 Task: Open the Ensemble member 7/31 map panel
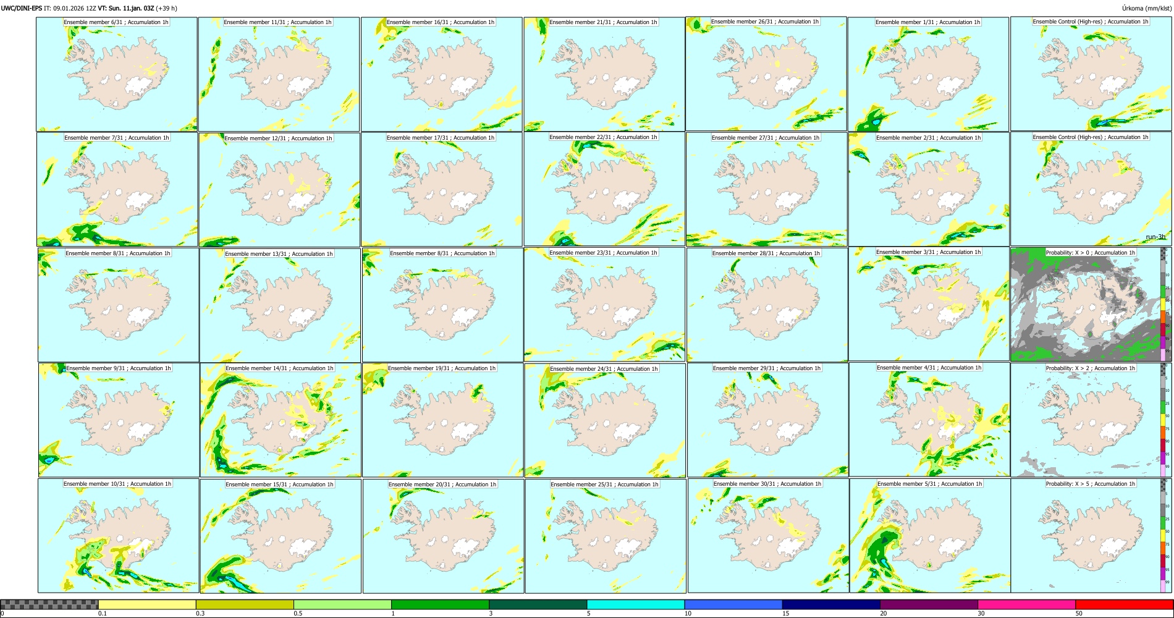pyautogui.click(x=117, y=190)
